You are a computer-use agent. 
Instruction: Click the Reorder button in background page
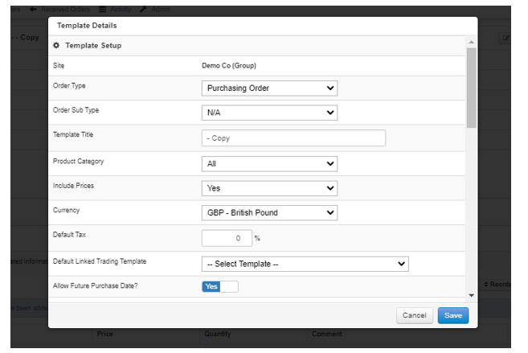(497, 285)
